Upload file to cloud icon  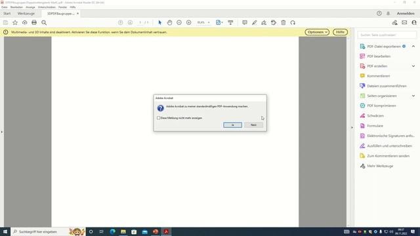25,23
